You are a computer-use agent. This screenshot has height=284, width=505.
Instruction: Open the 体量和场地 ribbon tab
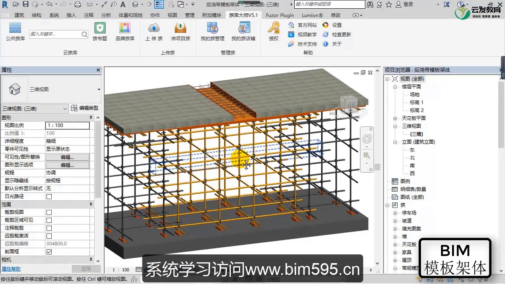[x=131, y=15]
